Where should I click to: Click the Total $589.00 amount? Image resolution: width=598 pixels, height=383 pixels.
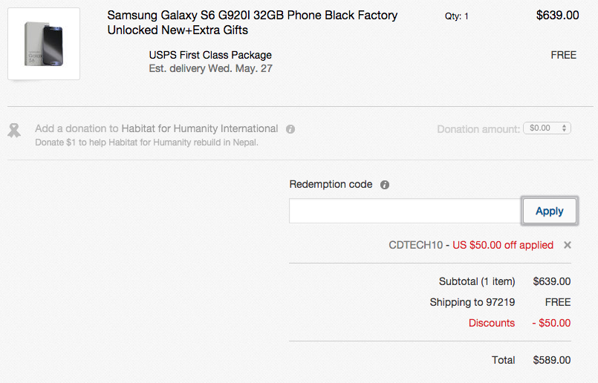(552, 360)
